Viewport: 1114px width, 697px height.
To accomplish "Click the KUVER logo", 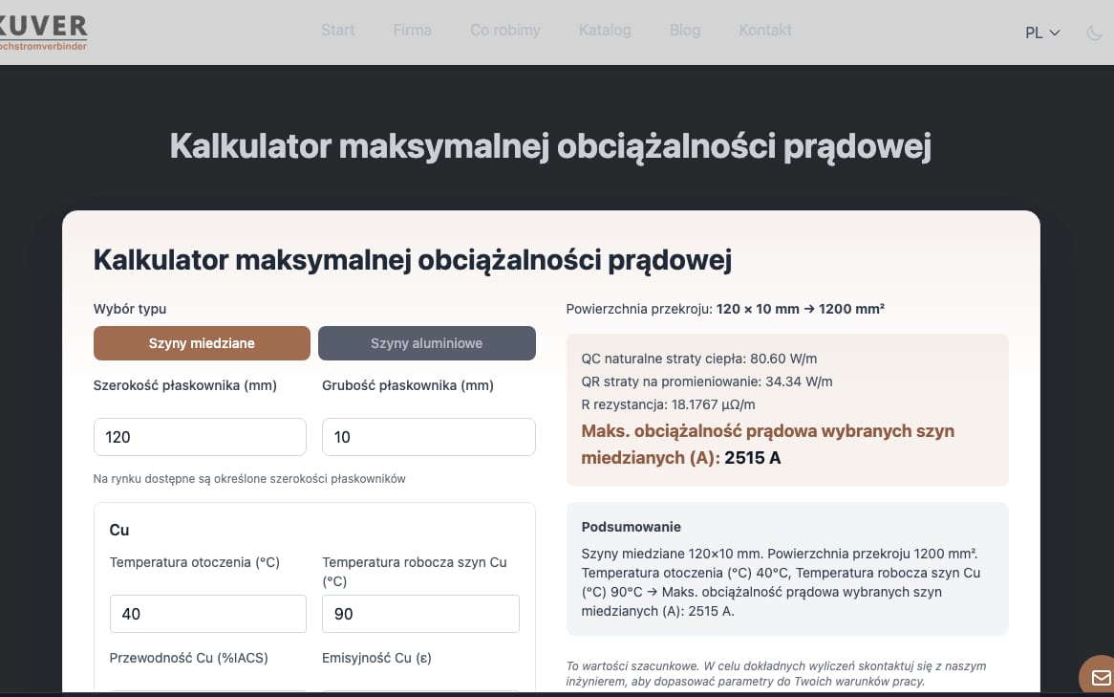I will [43, 33].
